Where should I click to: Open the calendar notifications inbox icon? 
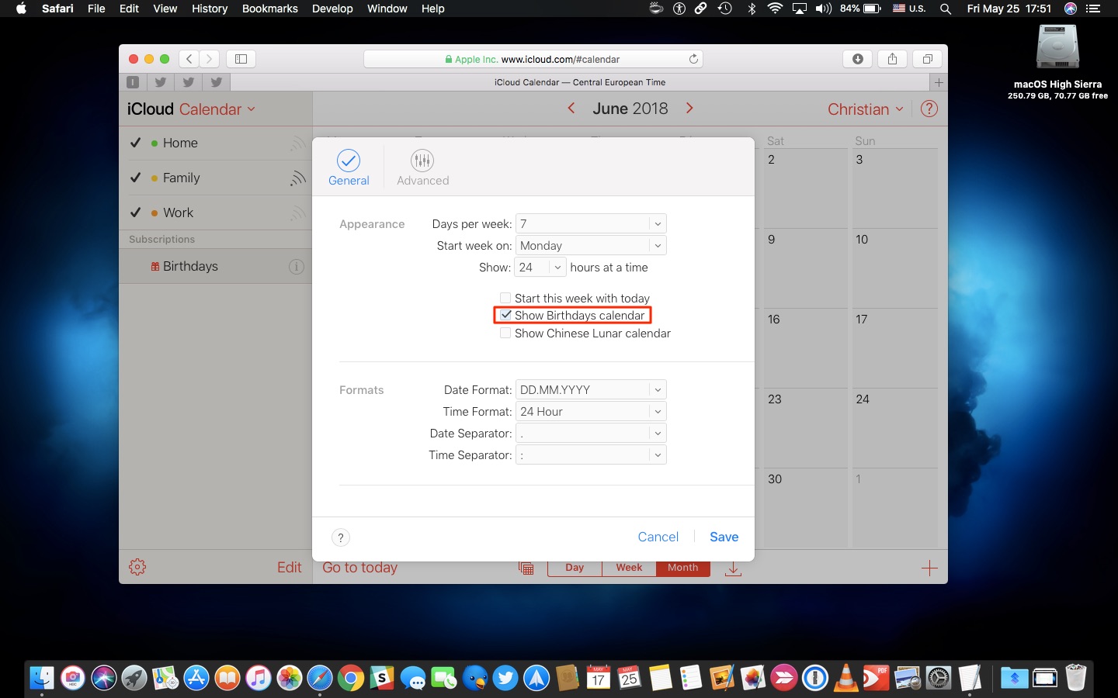click(733, 569)
